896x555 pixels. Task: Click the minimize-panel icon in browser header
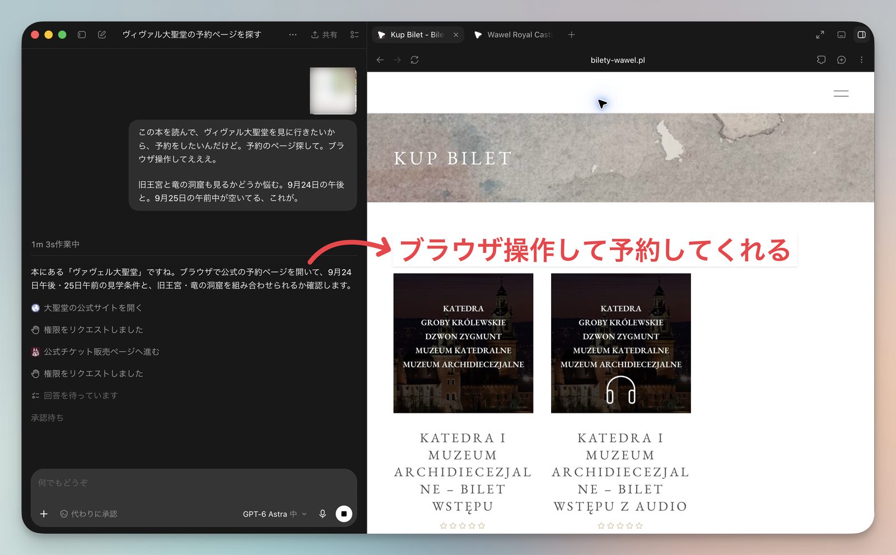(841, 35)
